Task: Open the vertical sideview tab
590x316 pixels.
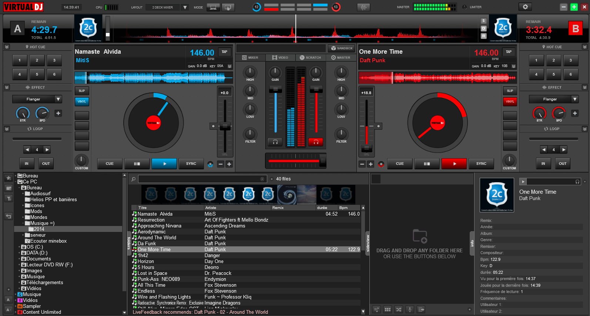Action: 368,243
